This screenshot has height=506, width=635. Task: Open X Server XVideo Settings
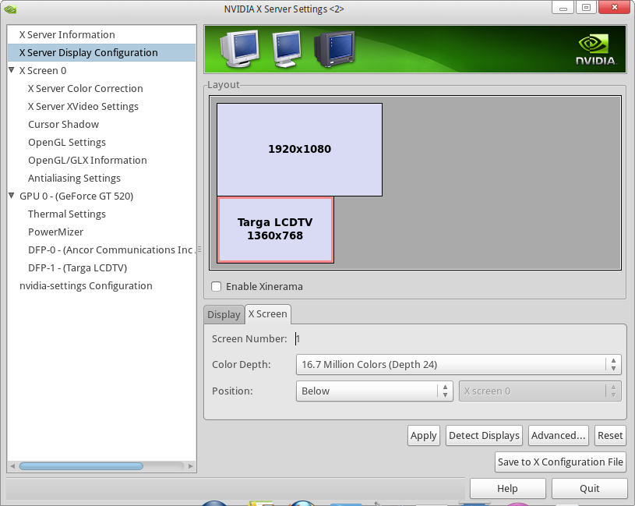pos(83,106)
